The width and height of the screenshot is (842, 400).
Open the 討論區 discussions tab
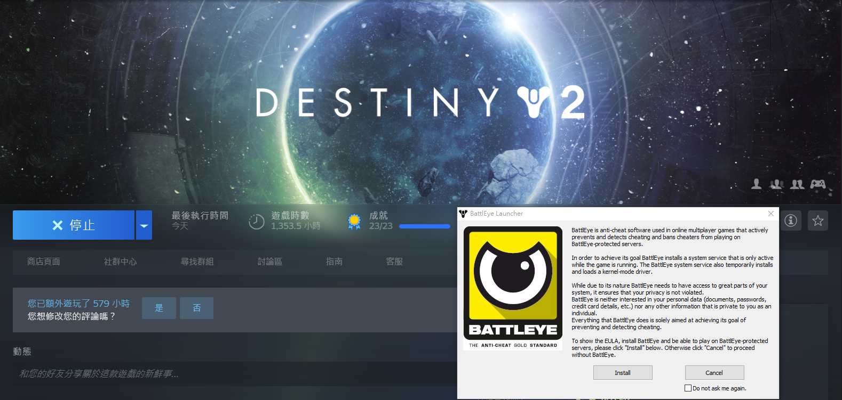click(x=270, y=262)
